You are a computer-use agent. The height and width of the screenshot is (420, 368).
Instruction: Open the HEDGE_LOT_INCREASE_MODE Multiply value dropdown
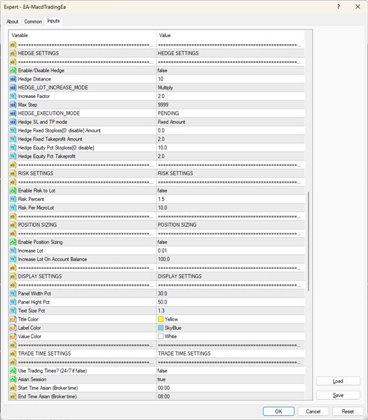pos(231,87)
